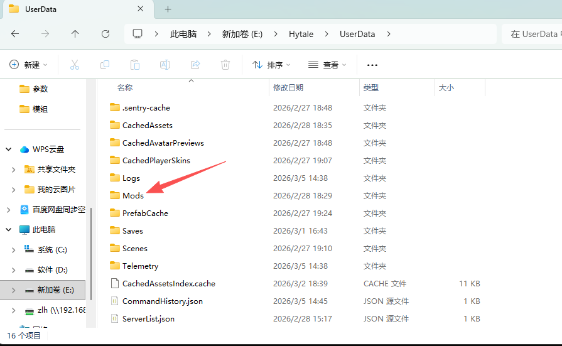Viewport: 562px width, 346px height.
Task: Go up one directory level
Action: (75, 34)
